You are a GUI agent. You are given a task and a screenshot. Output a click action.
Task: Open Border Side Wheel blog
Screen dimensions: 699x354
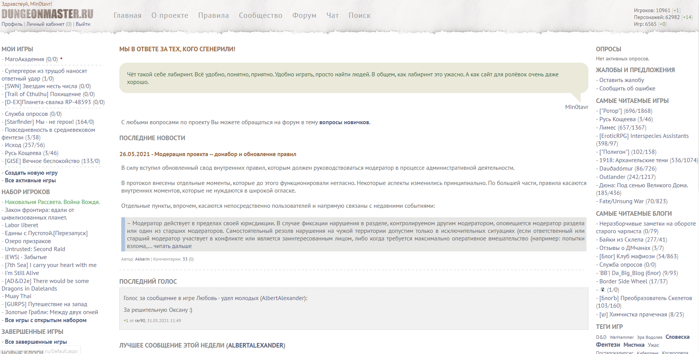tap(633, 281)
